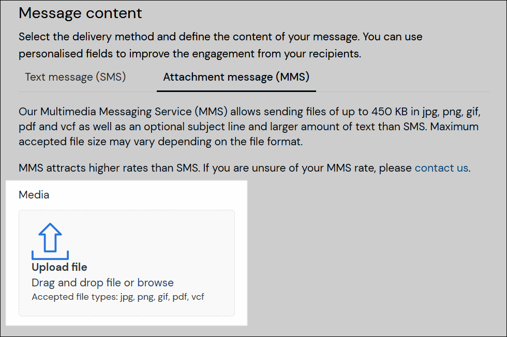Click the Media section heading
Image resolution: width=507 pixels, height=337 pixels.
pos(34,195)
